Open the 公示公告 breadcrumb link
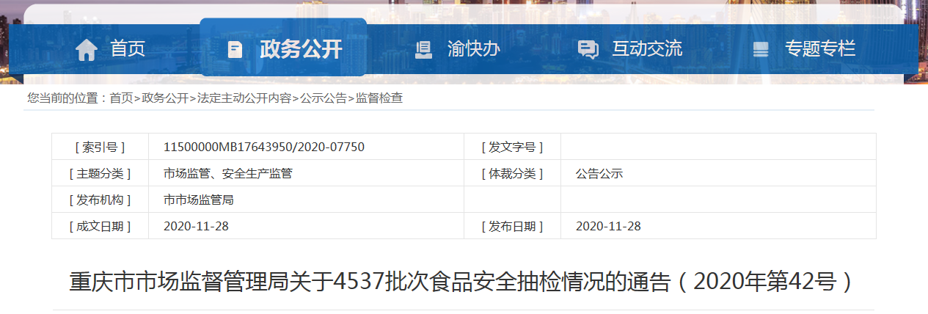Image resolution: width=928 pixels, height=314 pixels. 324,98
